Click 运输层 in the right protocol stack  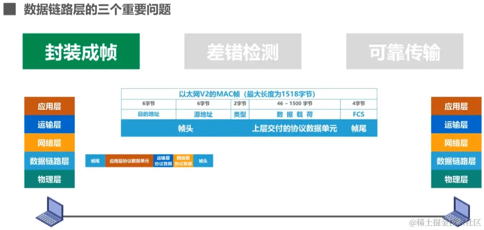456,124
